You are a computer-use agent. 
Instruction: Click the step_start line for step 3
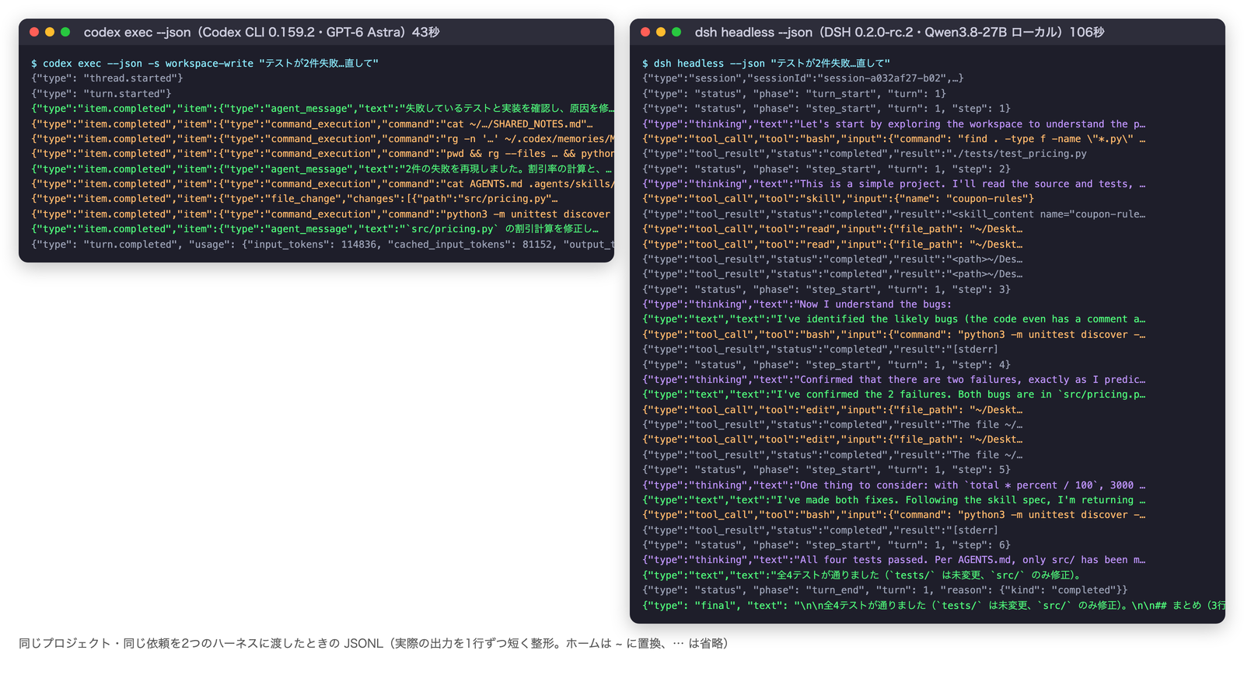click(826, 289)
